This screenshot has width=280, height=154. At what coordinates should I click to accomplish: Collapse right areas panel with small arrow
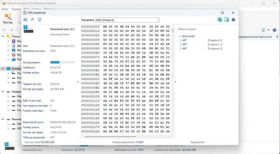click(x=176, y=82)
